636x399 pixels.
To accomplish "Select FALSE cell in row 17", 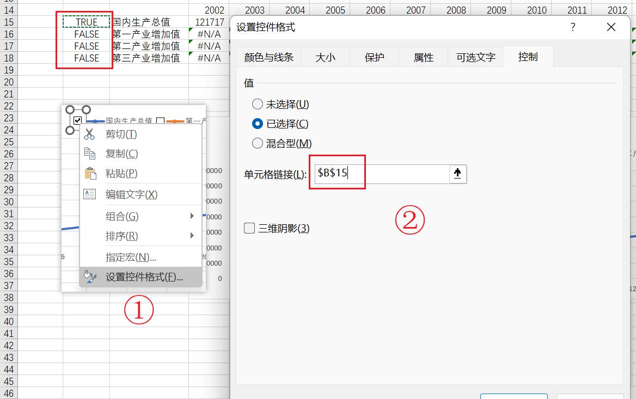I will [87, 46].
